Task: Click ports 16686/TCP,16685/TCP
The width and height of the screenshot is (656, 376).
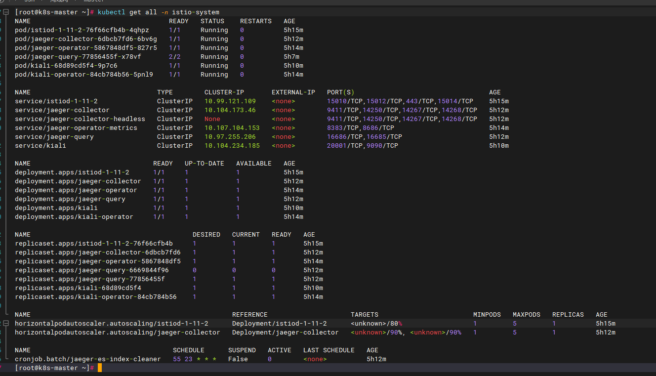Action: tap(365, 136)
